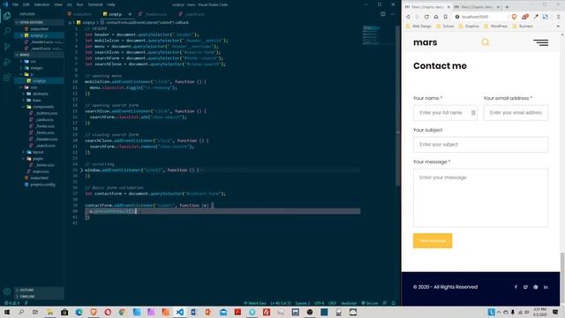Click the JavaScript language mode in the status bar
The height and width of the screenshot is (318, 565).
tap(349, 303)
